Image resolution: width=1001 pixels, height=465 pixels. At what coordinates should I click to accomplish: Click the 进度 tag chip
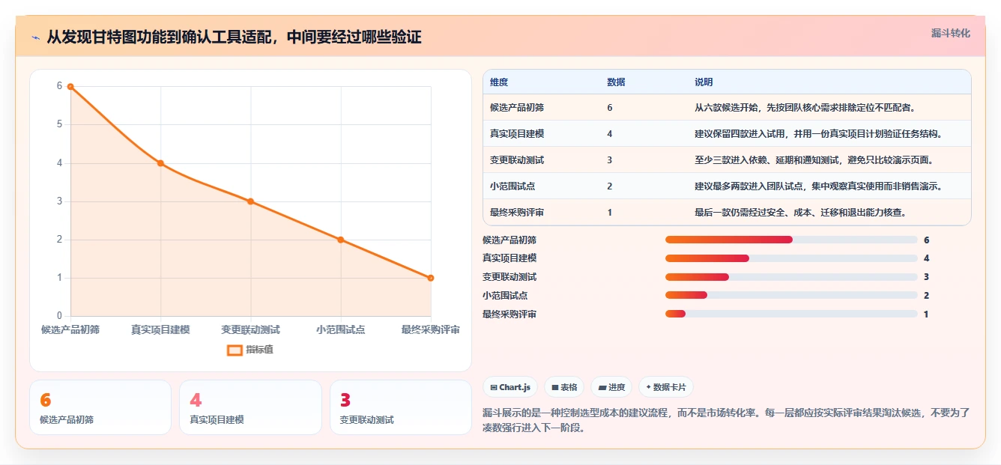(611, 387)
